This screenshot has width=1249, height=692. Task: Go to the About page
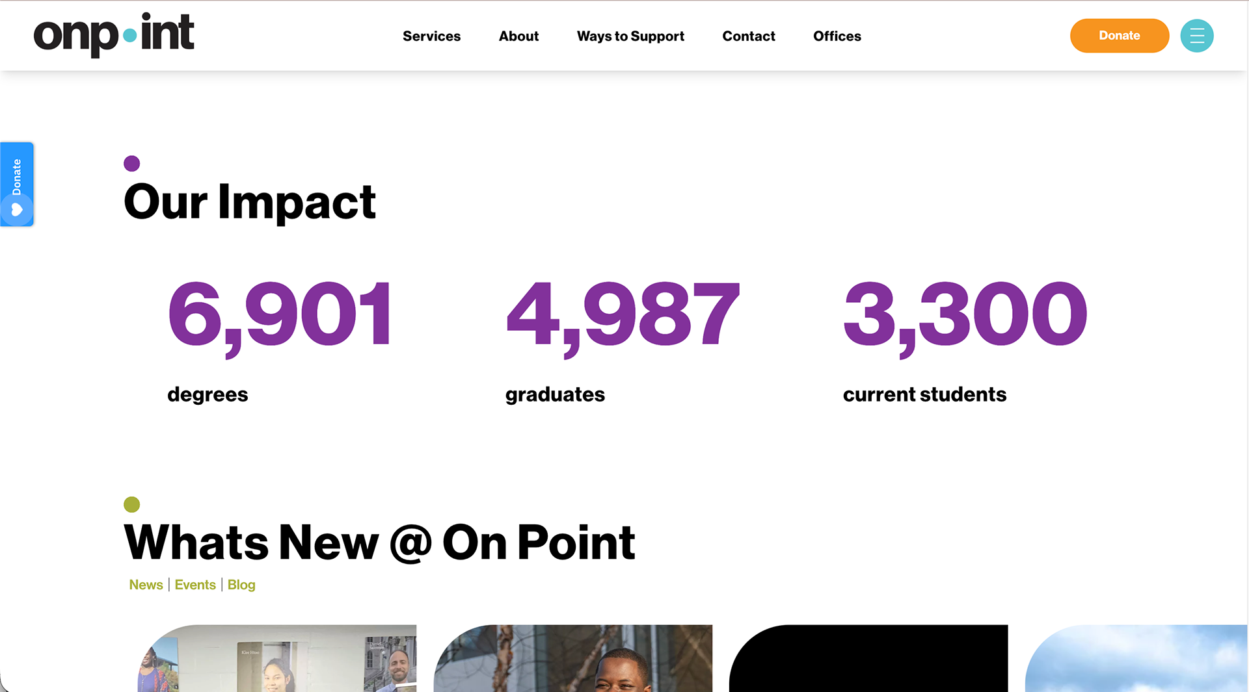pyautogui.click(x=518, y=36)
